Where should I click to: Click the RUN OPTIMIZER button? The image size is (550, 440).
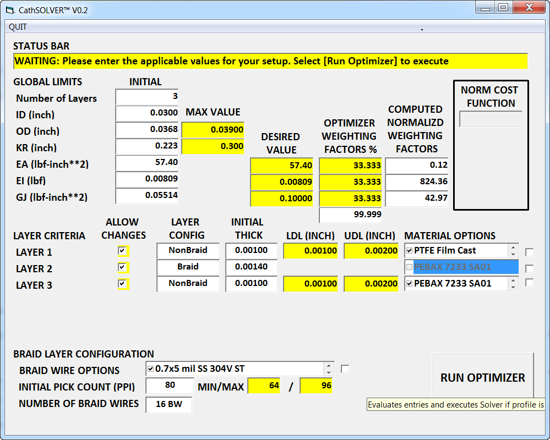[x=483, y=377]
